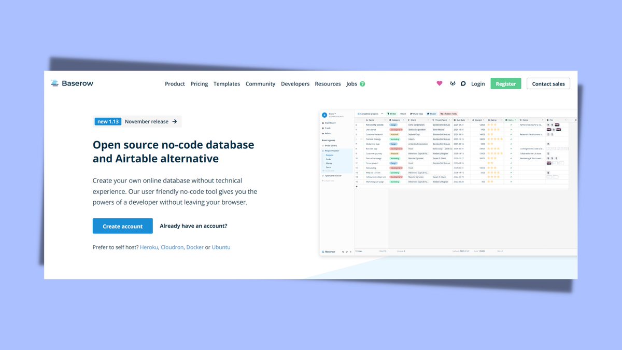Open Admin in the app preview sidebar
The height and width of the screenshot is (350, 622).
pos(328,133)
